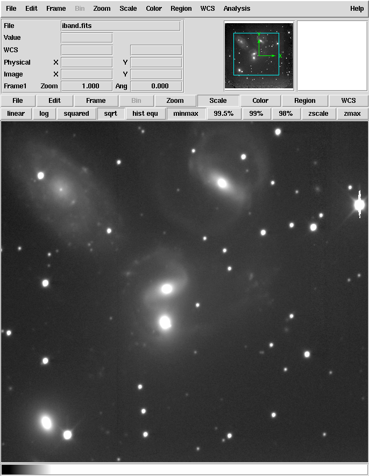Open the File menu in the menu bar
369x476 pixels.
(11, 9)
